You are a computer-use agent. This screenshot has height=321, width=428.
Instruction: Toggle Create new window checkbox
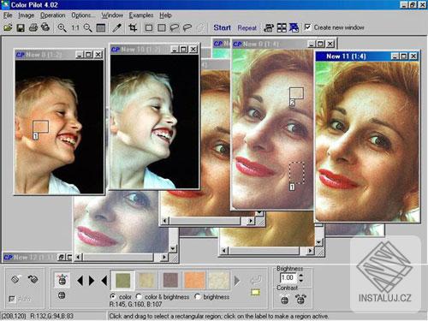point(307,27)
